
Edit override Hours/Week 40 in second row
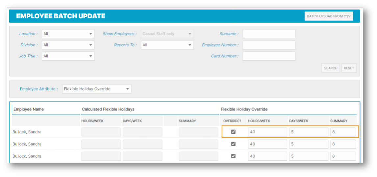pyautogui.click(x=267, y=144)
